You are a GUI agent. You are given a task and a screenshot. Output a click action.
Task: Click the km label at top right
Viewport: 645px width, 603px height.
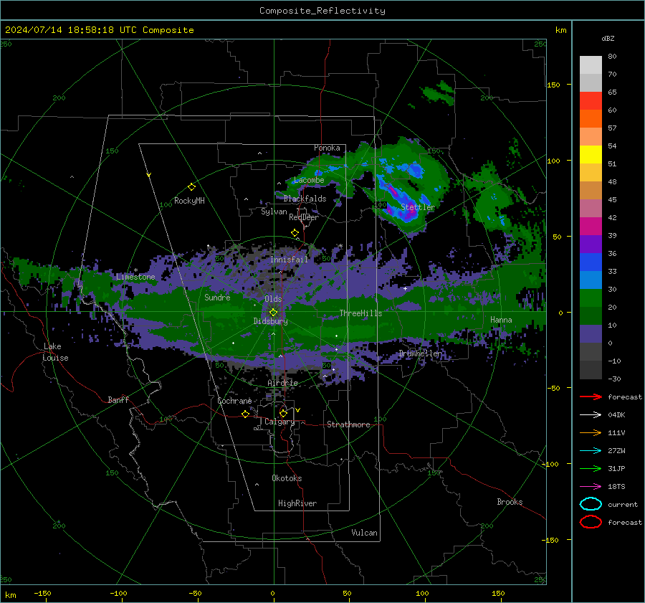560,30
